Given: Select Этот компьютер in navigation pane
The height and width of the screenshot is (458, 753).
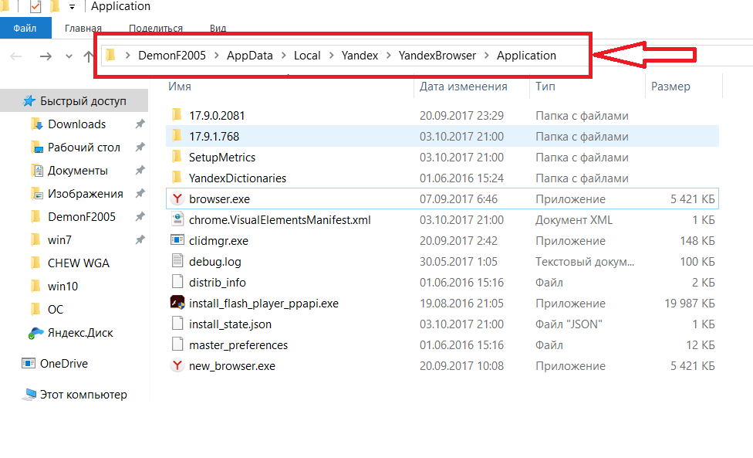Looking at the screenshot, I should click(x=83, y=395).
